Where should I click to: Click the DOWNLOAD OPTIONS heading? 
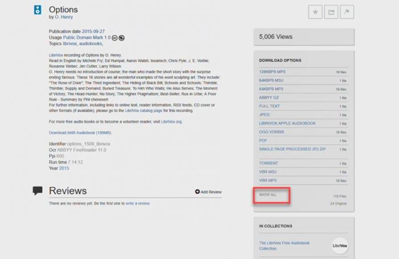(x=280, y=60)
